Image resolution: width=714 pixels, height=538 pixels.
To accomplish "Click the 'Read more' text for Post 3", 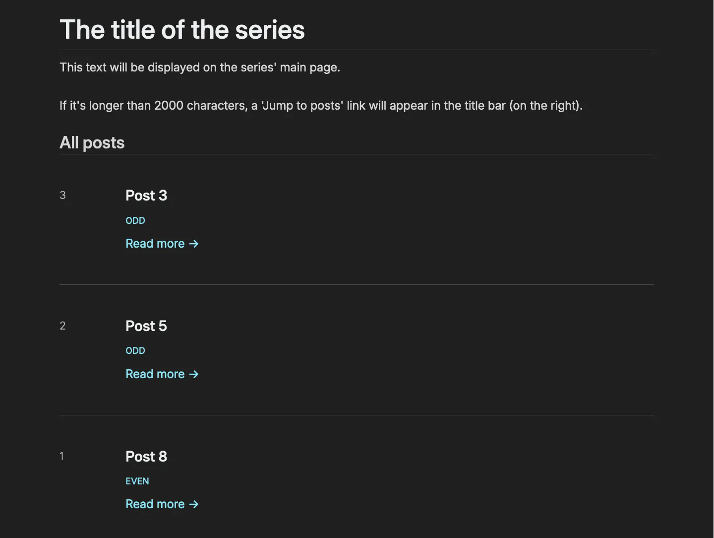I will tap(155, 244).
